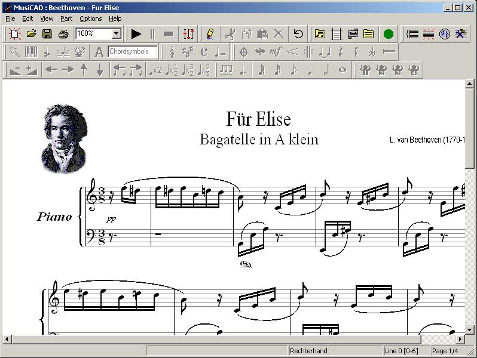Open a file with the folder icon

point(31,33)
